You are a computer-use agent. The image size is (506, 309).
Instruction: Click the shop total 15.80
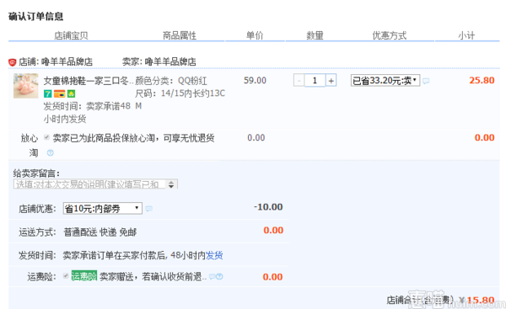coord(481,301)
